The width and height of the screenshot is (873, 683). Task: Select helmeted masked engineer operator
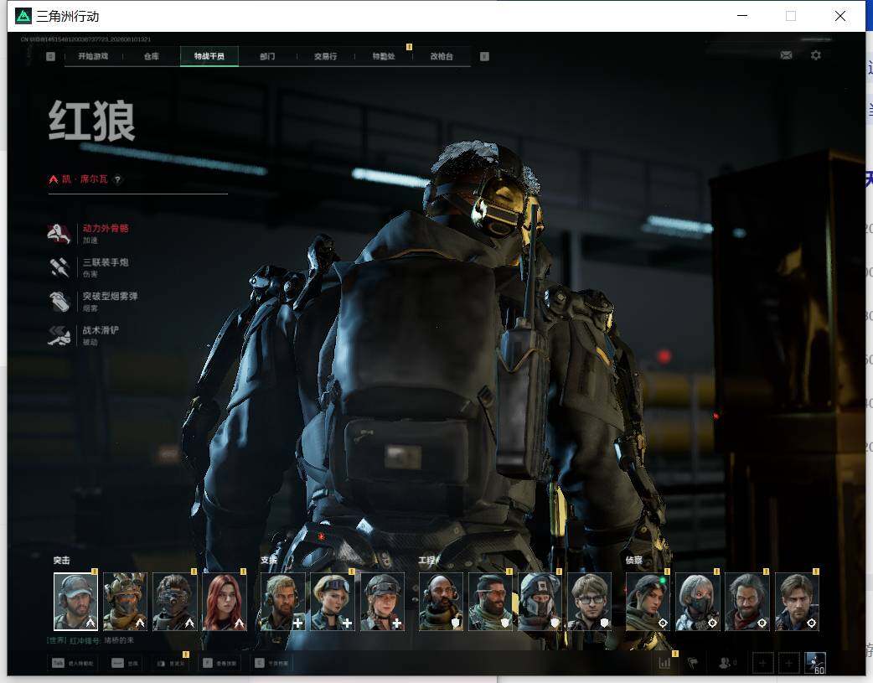tap(540, 602)
